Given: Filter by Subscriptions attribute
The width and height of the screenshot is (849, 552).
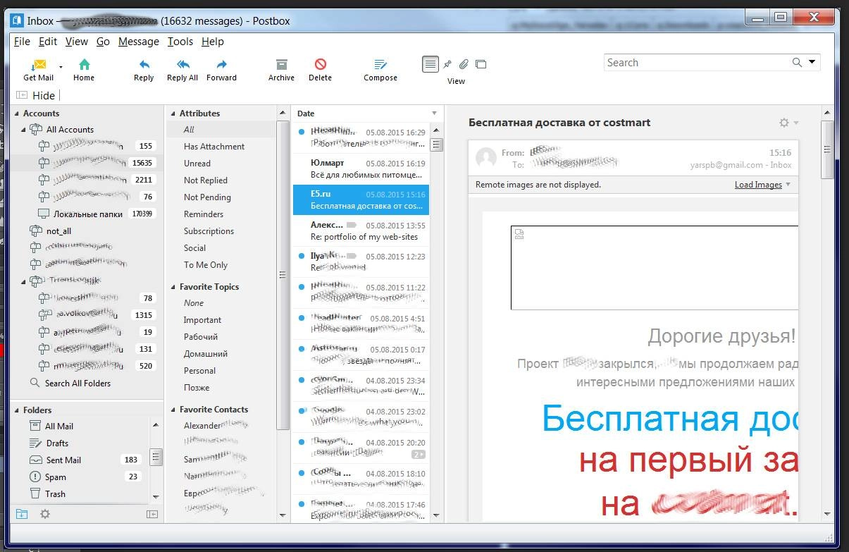Looking at the screenshot, I should pos(209,231).
